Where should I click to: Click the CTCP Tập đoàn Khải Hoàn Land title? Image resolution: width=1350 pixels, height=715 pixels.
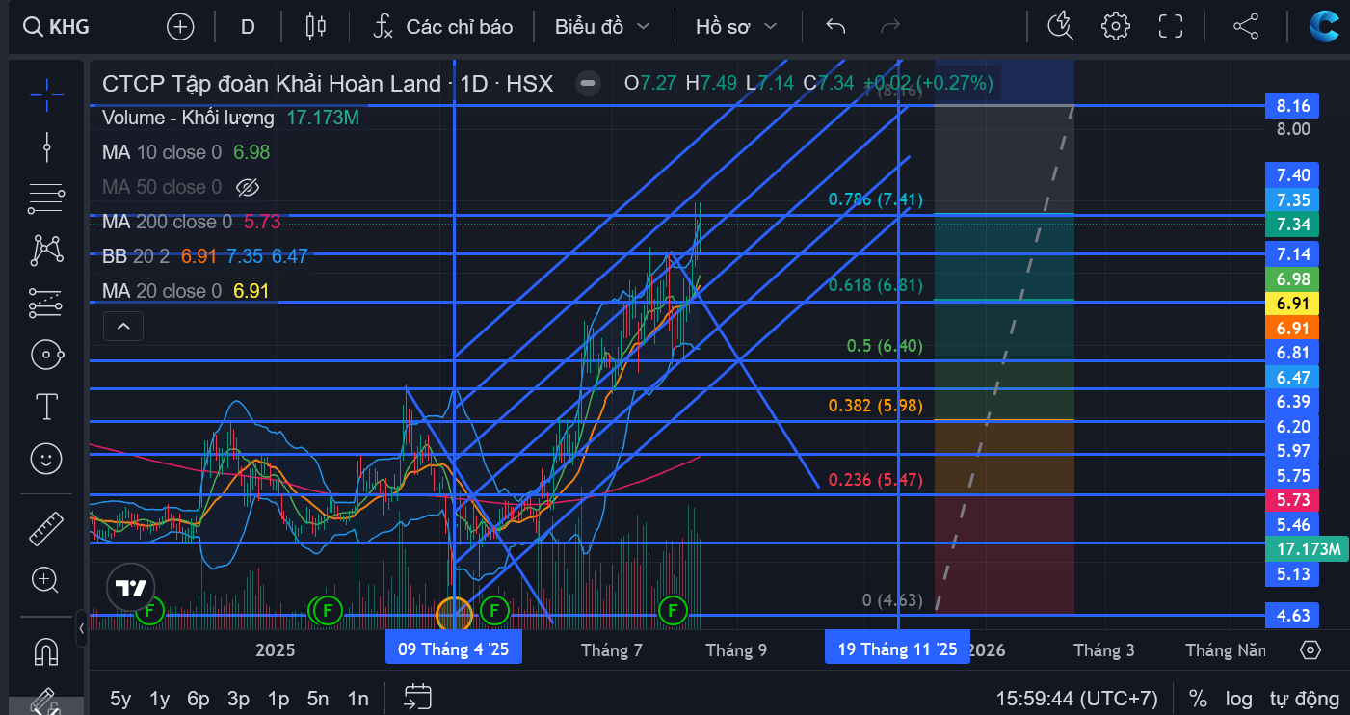point(272,84)
